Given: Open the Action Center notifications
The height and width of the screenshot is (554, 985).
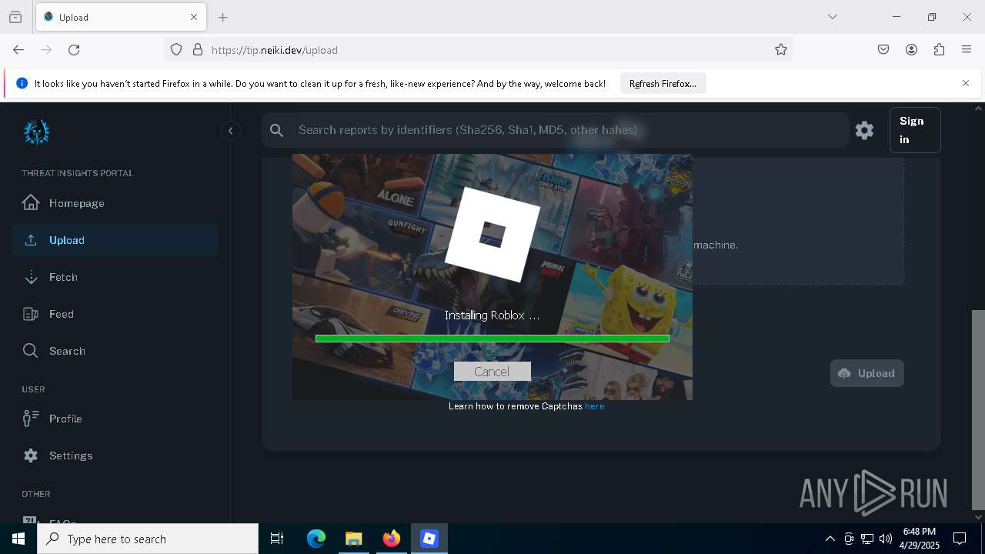Looking at the screenshot, I should (960, 539).
